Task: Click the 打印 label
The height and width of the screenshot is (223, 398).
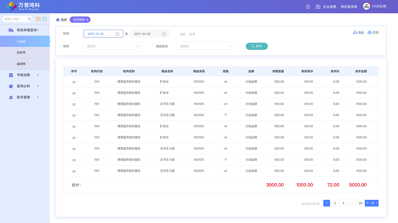Action: pyautogui.click(x=376, y=33)
